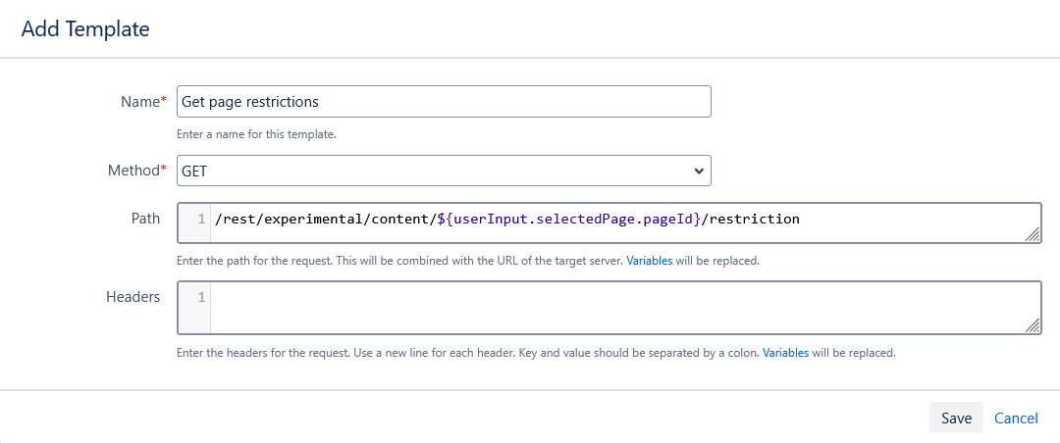Screen dimensions: 1060x443
Task: Click the /rest/experimental/content/ part of the path
Action: 324,220
